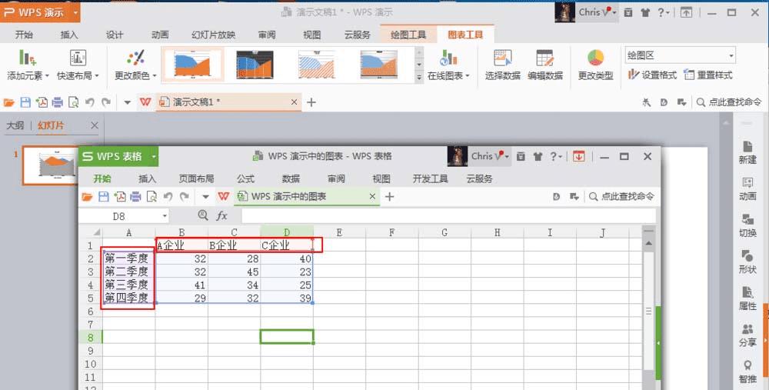Image resolution: width=769 pixels, height=390 pixels.
Task: Close WPS 演示中的图表 document tab
Action: (x=372, y=197)
